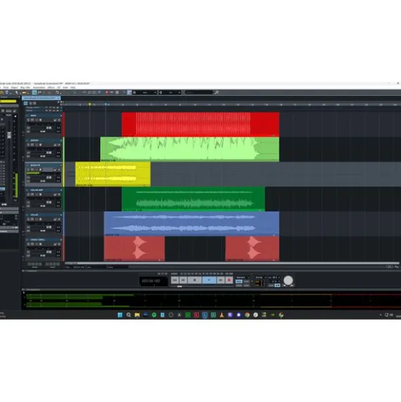Click highlighted layout icon above track headers
This screenshot has width=401, height=402.
pyautogui.click(x=25, y=103)
